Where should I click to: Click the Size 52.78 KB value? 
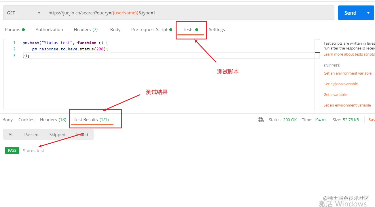(351, 120)
